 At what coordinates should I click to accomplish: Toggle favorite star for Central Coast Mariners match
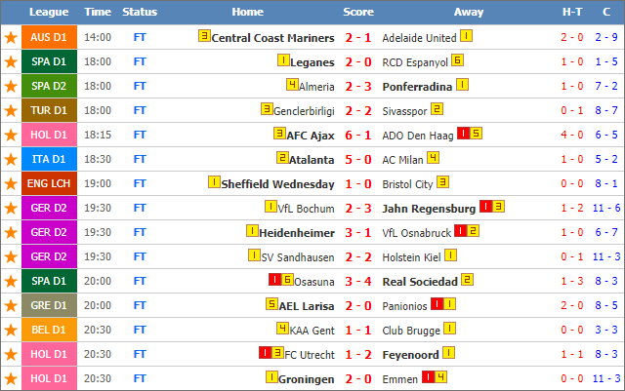click(11, 37)
